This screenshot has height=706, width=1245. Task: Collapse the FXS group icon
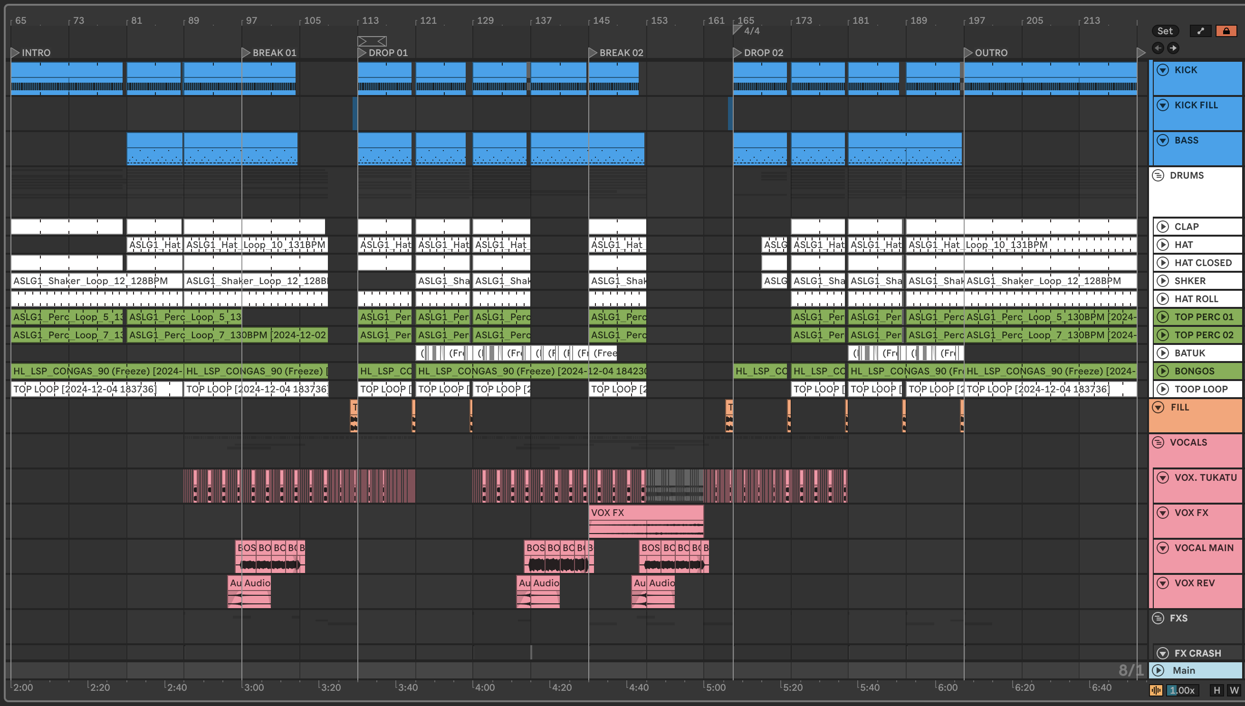[x=1158, y=618]
